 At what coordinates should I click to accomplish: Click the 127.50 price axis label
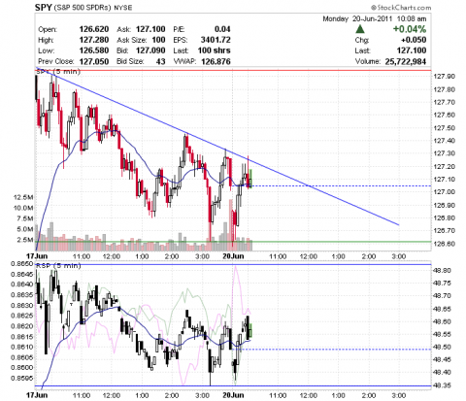pyautogui.click(x=444, y=128)
